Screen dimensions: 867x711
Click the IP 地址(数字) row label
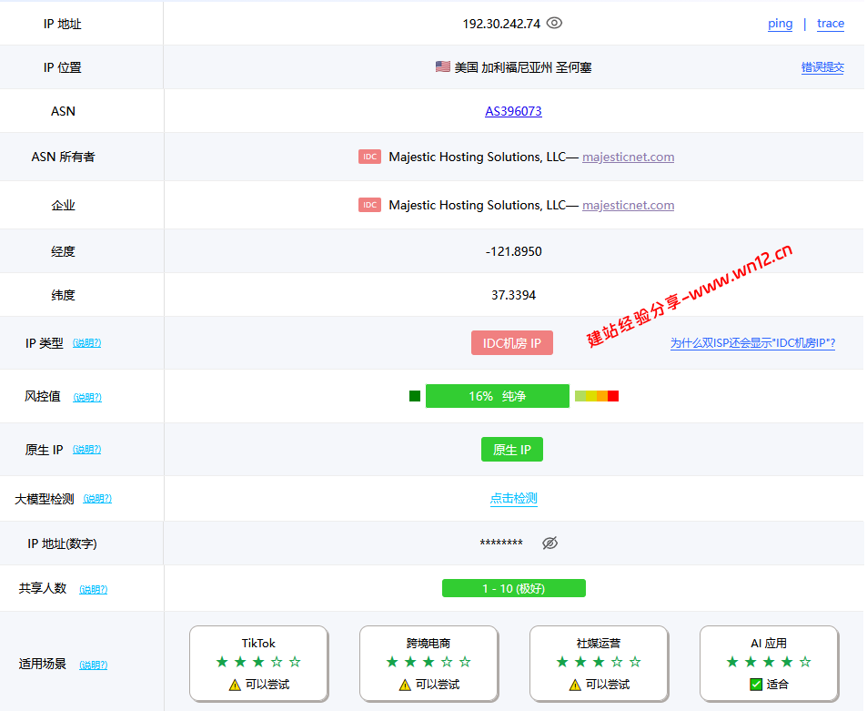62,543
